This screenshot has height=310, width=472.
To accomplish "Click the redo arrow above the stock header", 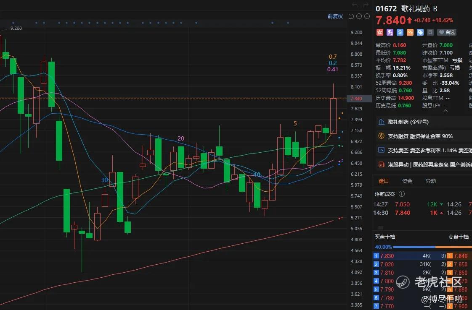I will [x=366, y=5].
